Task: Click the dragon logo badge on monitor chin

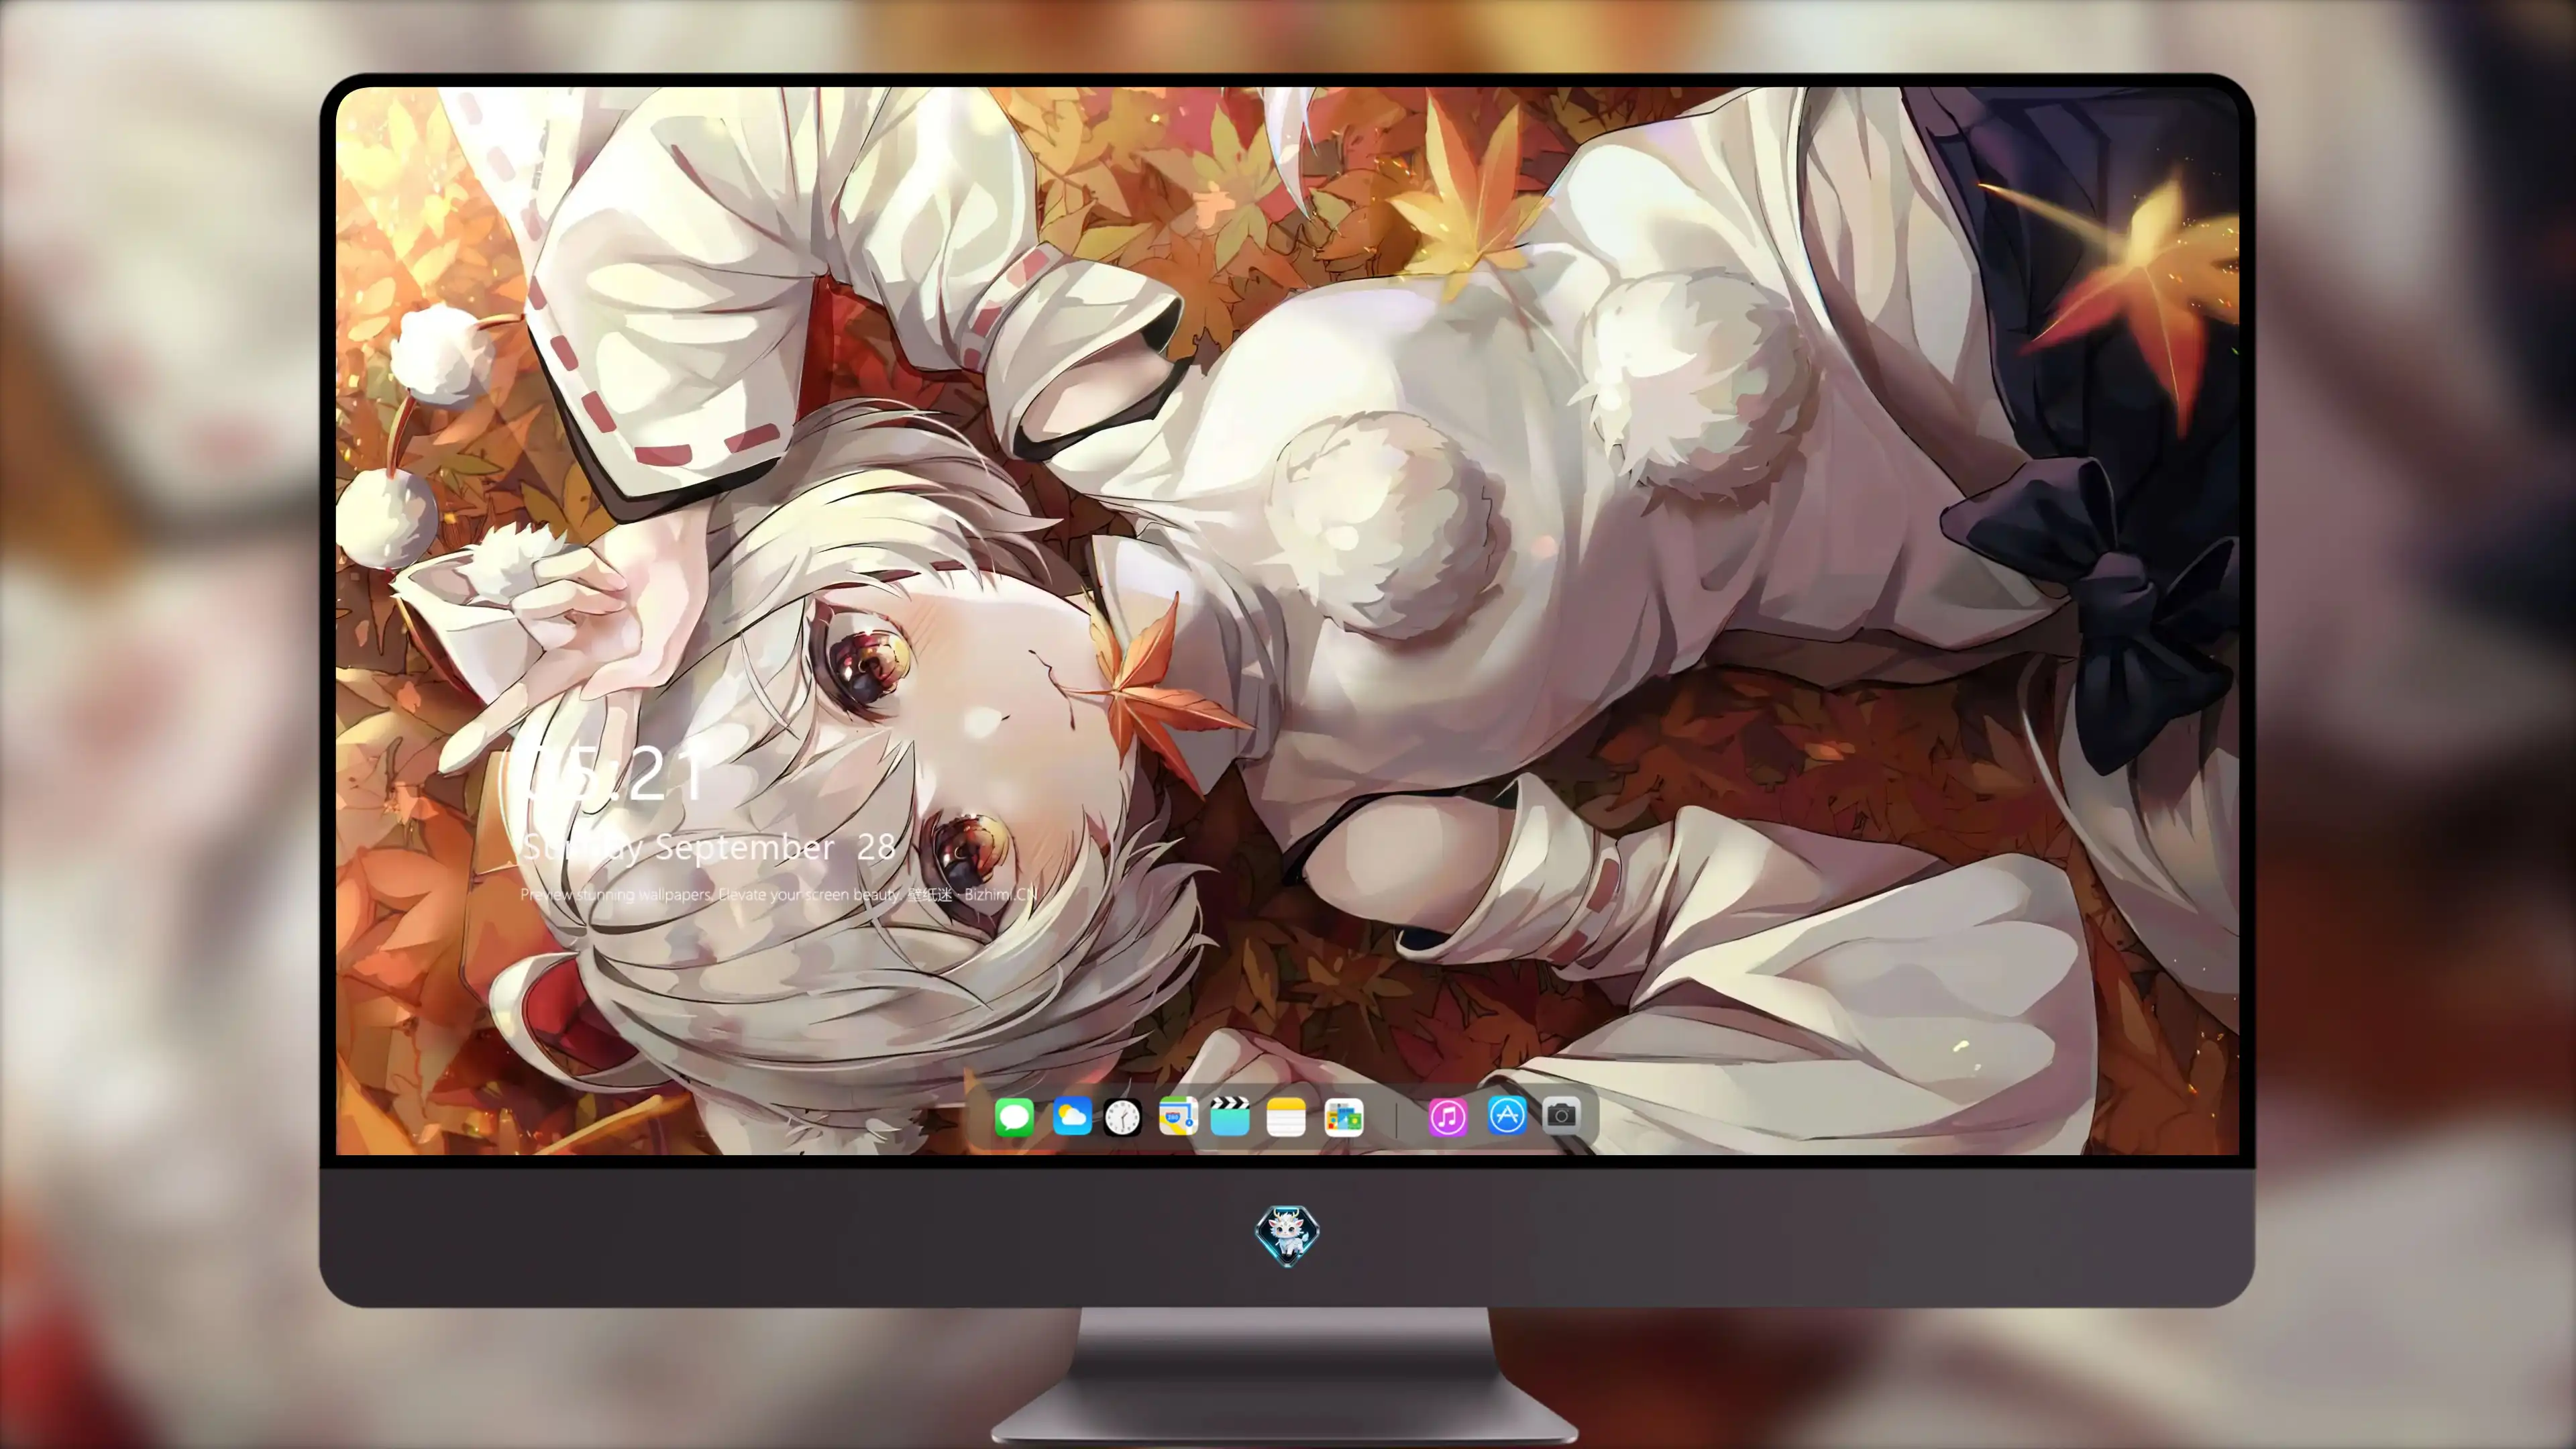Action: (x=1287, y=1236)
